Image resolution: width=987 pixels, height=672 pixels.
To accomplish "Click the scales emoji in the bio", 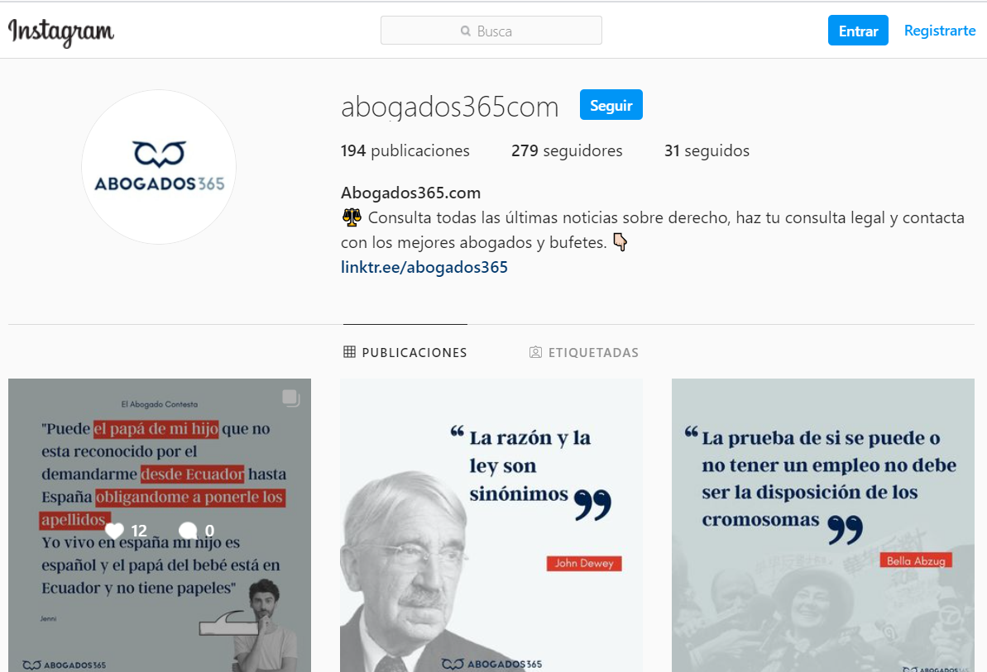I will [x=352, y=217].
